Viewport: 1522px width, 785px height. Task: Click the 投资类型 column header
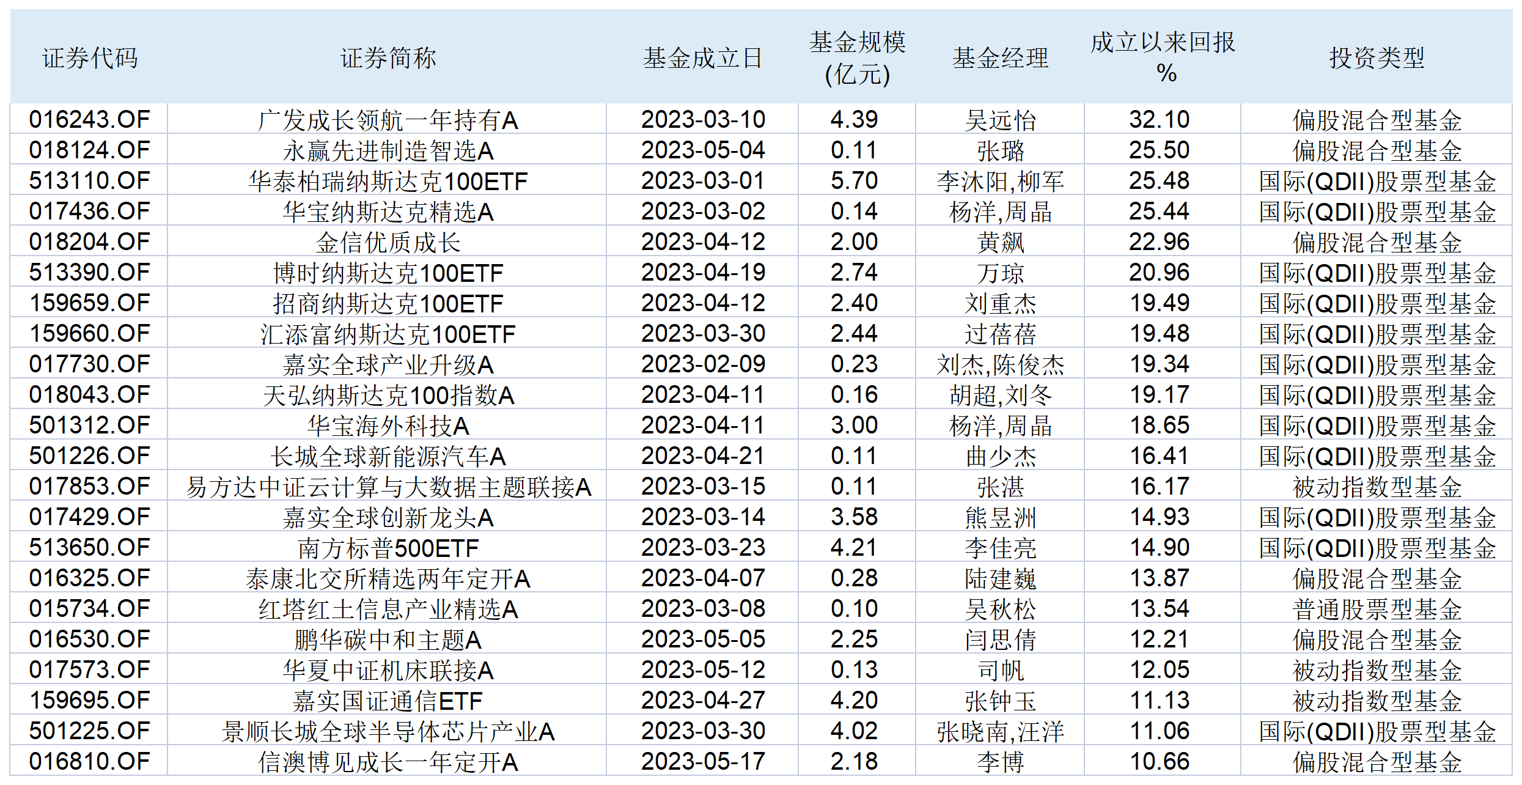1377,58
